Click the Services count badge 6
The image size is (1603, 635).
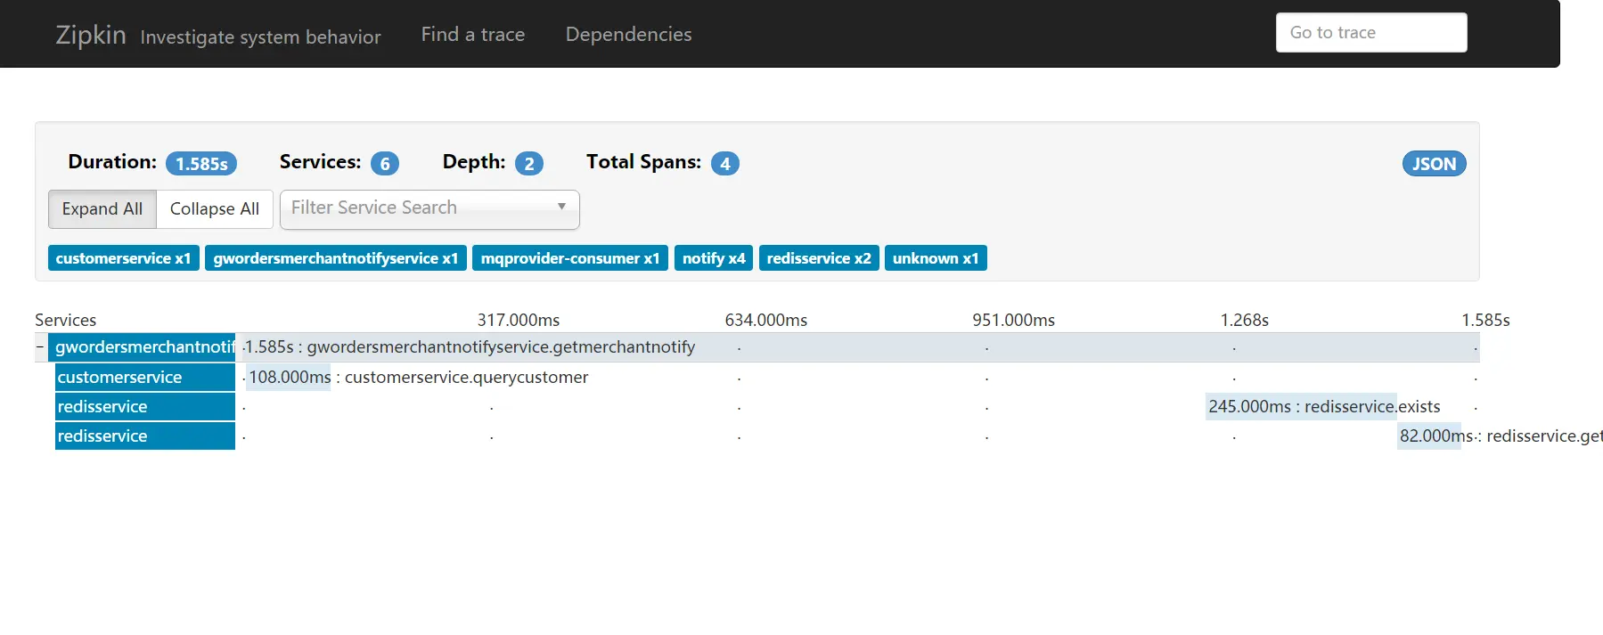coord(385,164)
